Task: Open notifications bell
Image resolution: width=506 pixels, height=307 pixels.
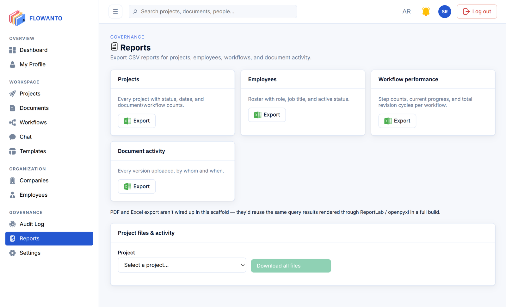Action: (x=426, y=12)
